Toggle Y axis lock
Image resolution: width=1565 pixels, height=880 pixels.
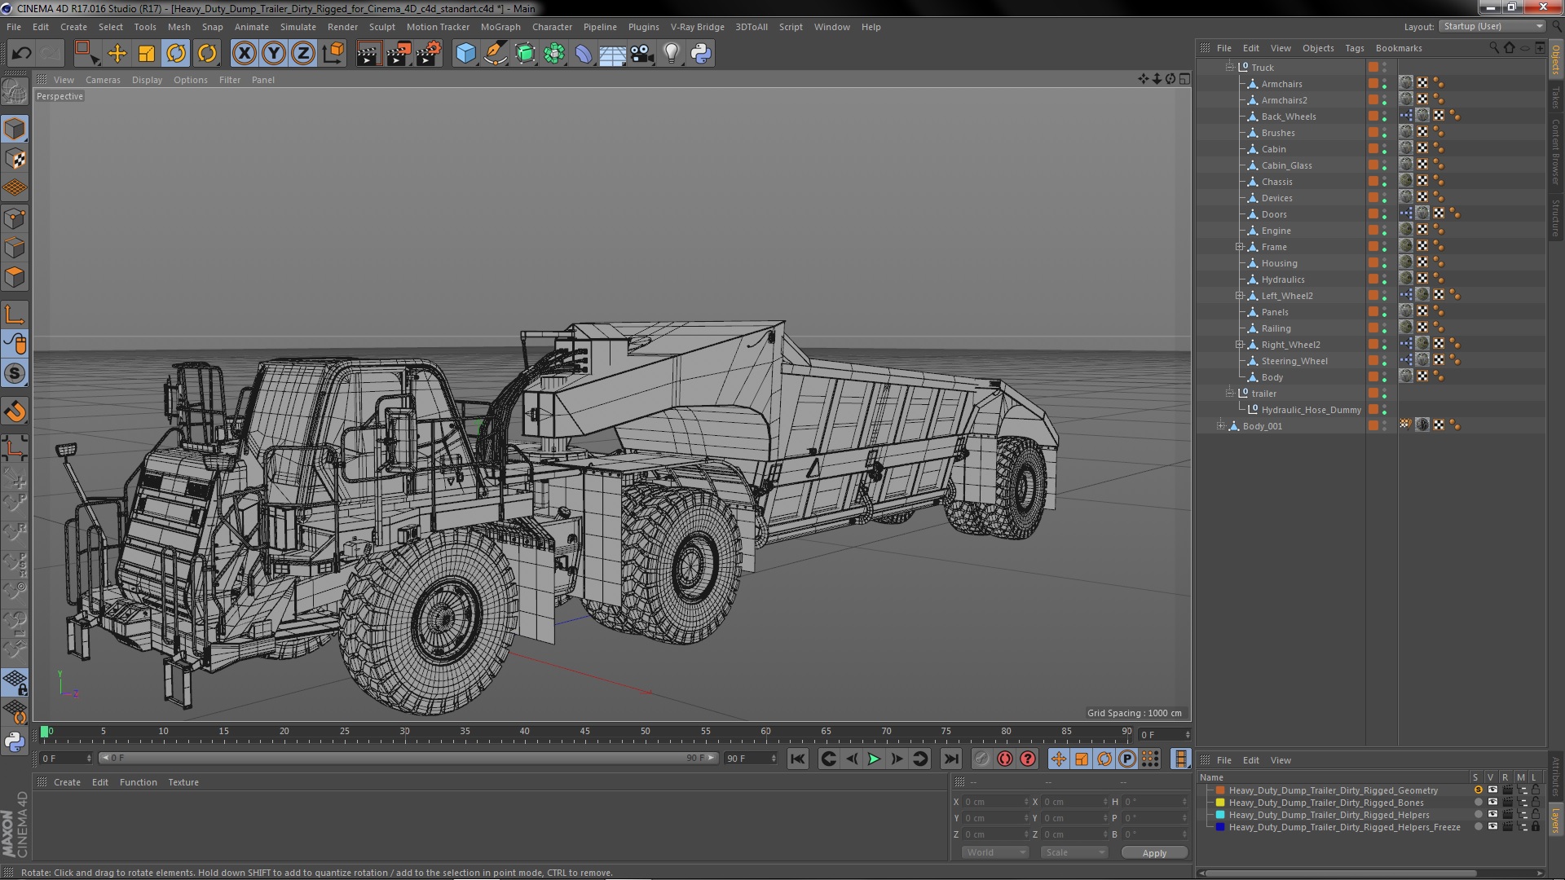pyautogui.click(x=274, y=54)
